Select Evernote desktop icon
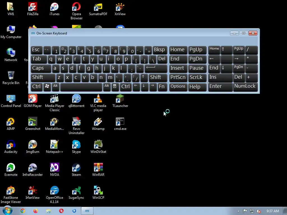 tap(11, 170)
